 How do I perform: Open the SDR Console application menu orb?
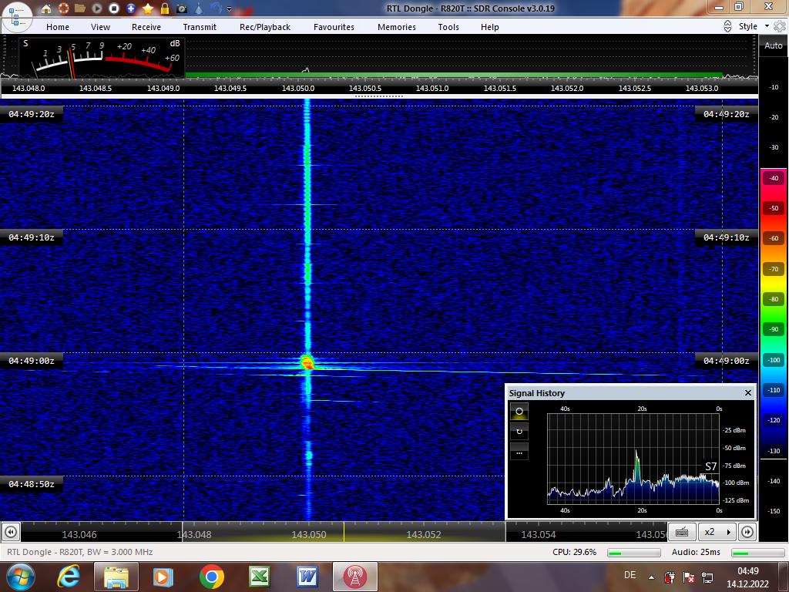[16, 16]
